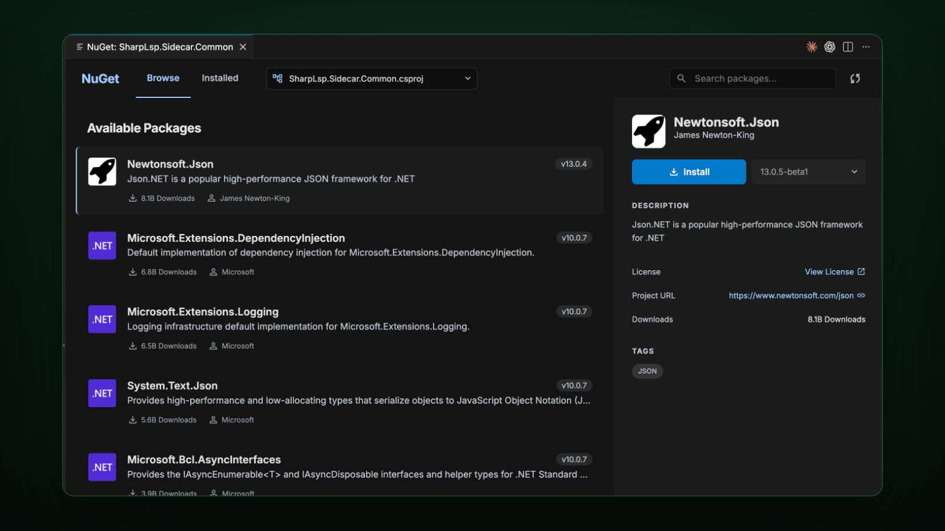
Task: Open the newtonsoft.com/json project URL
Action: [x=791, y=296]
